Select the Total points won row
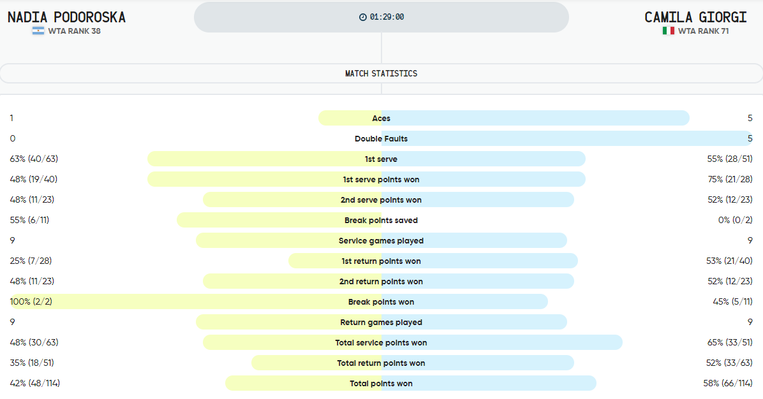This screenshot has width=763, height=399. [381, 384]
